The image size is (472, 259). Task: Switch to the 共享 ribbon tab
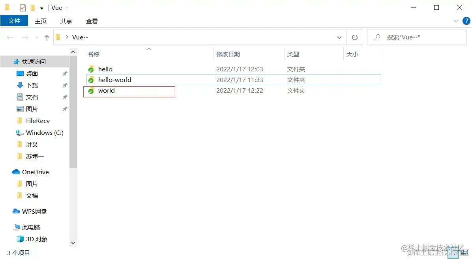tap(66, 21)
